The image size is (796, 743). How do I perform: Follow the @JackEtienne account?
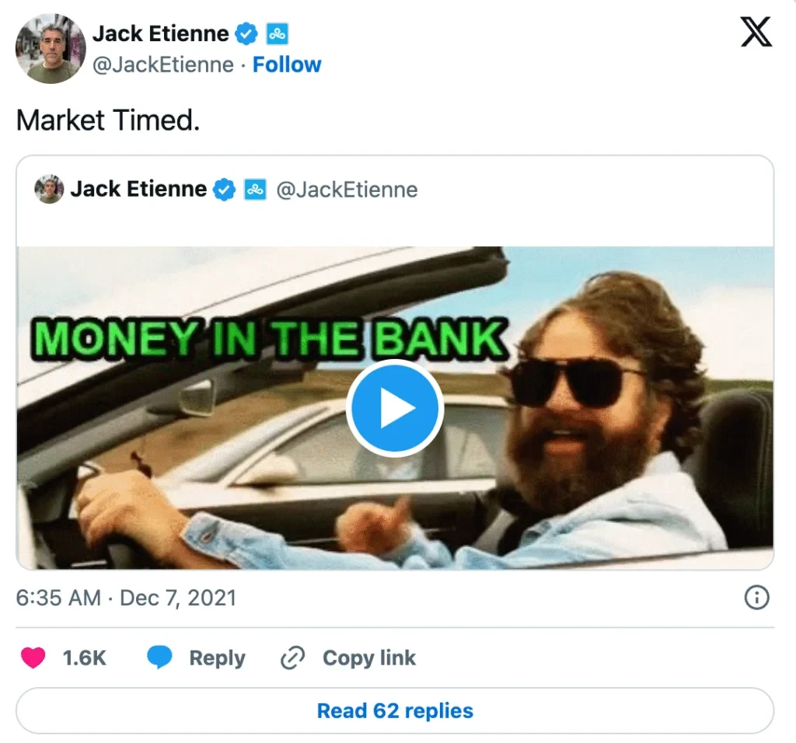[287, 65]
